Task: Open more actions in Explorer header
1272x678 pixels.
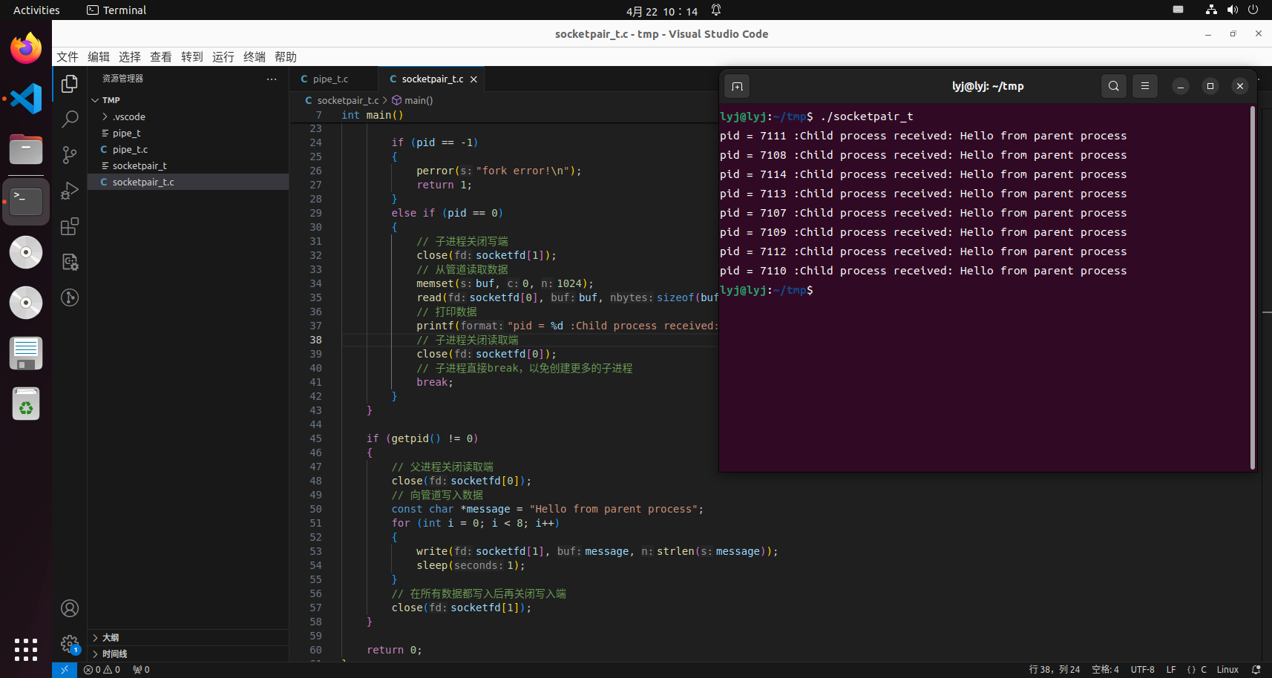Action: coord(272,79)
